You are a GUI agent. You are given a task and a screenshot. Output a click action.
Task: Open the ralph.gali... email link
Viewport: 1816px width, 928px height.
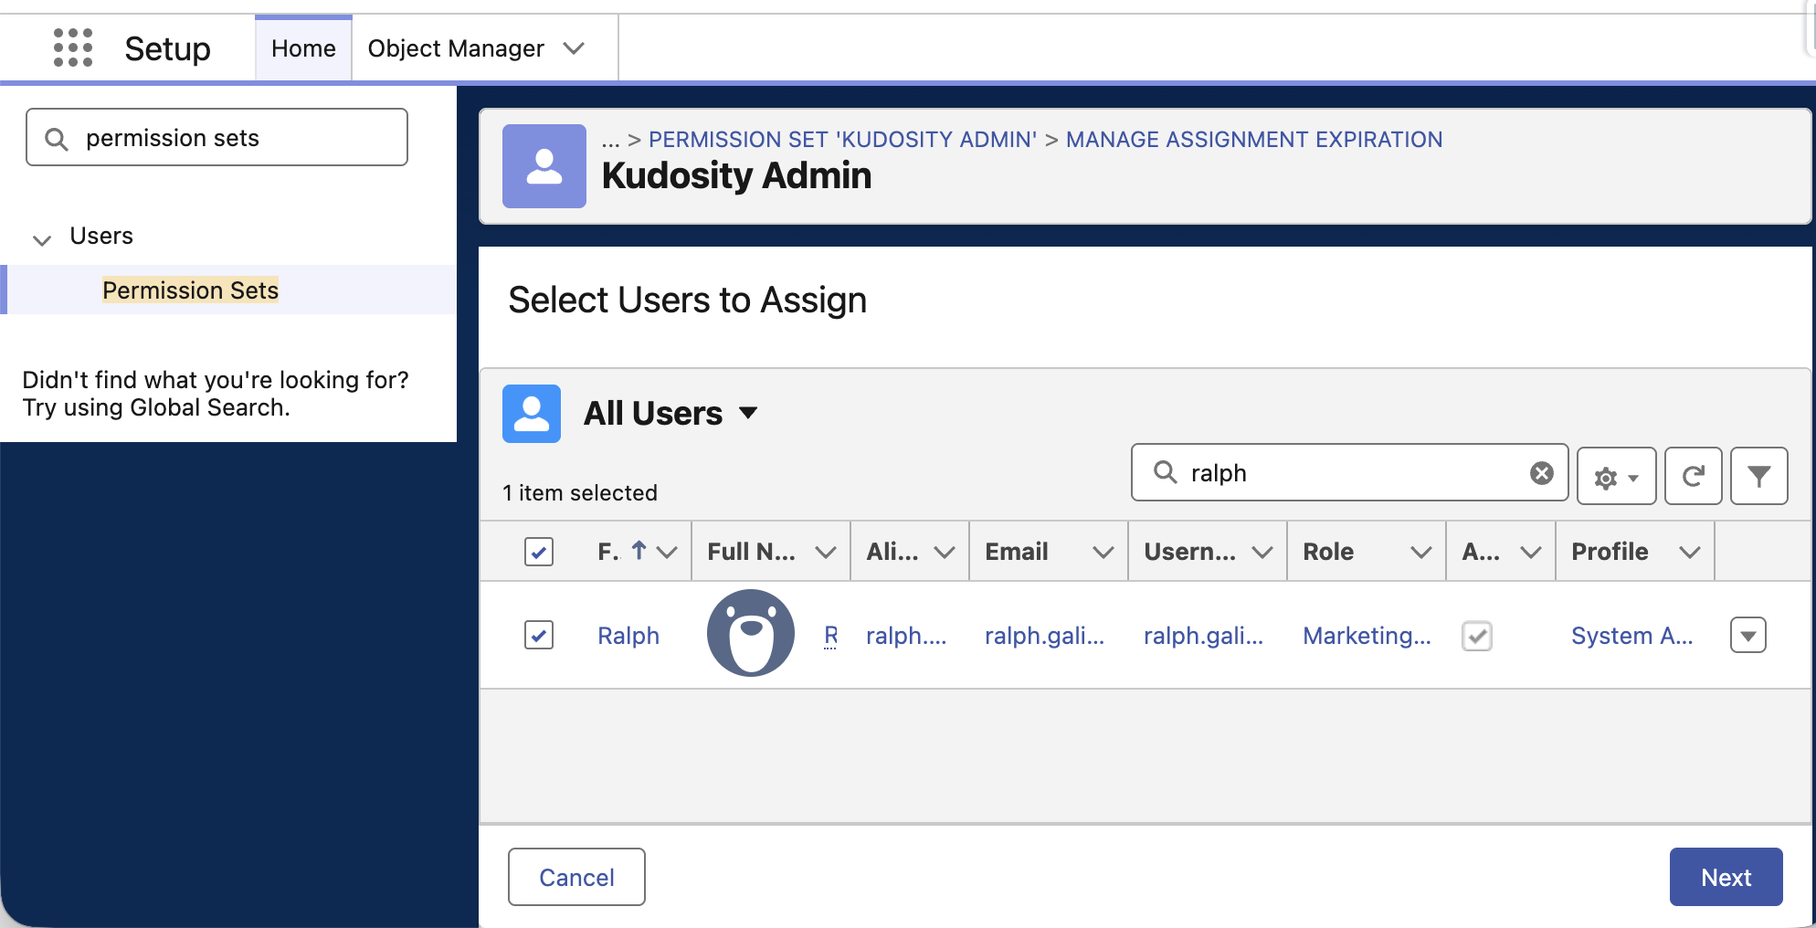pos(1044,636)
